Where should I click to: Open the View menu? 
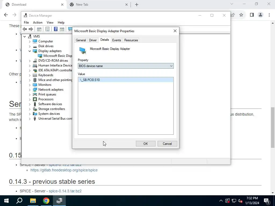coord(50,23)
